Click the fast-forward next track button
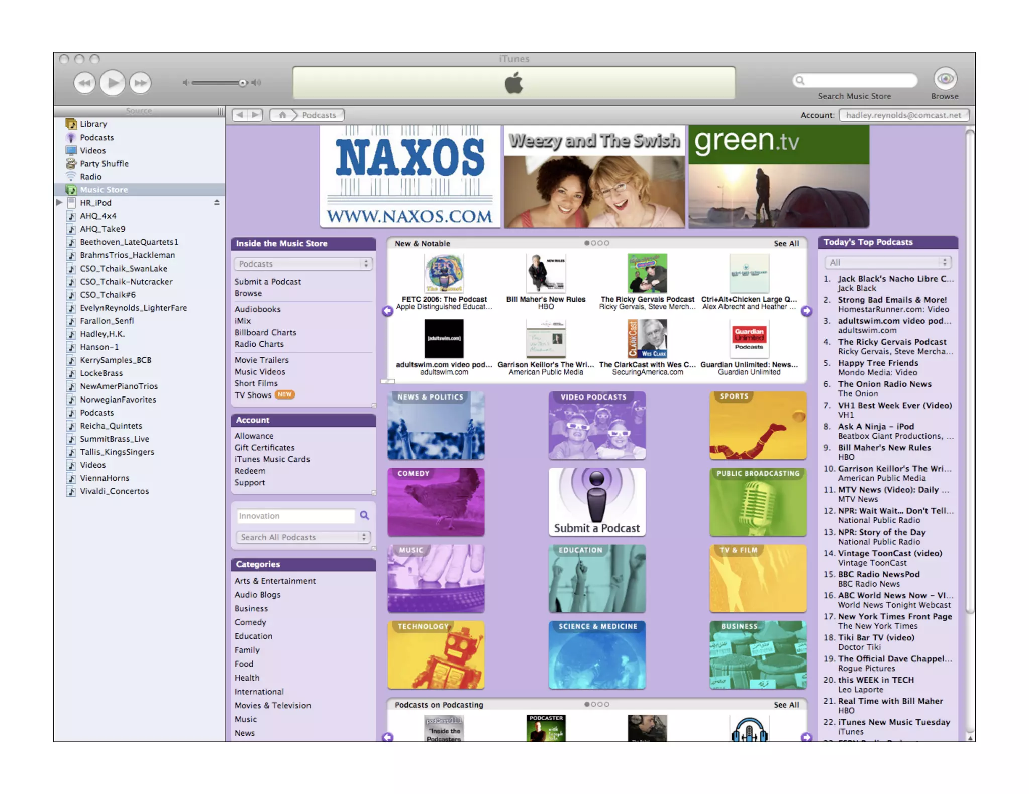 click(140, 83)
